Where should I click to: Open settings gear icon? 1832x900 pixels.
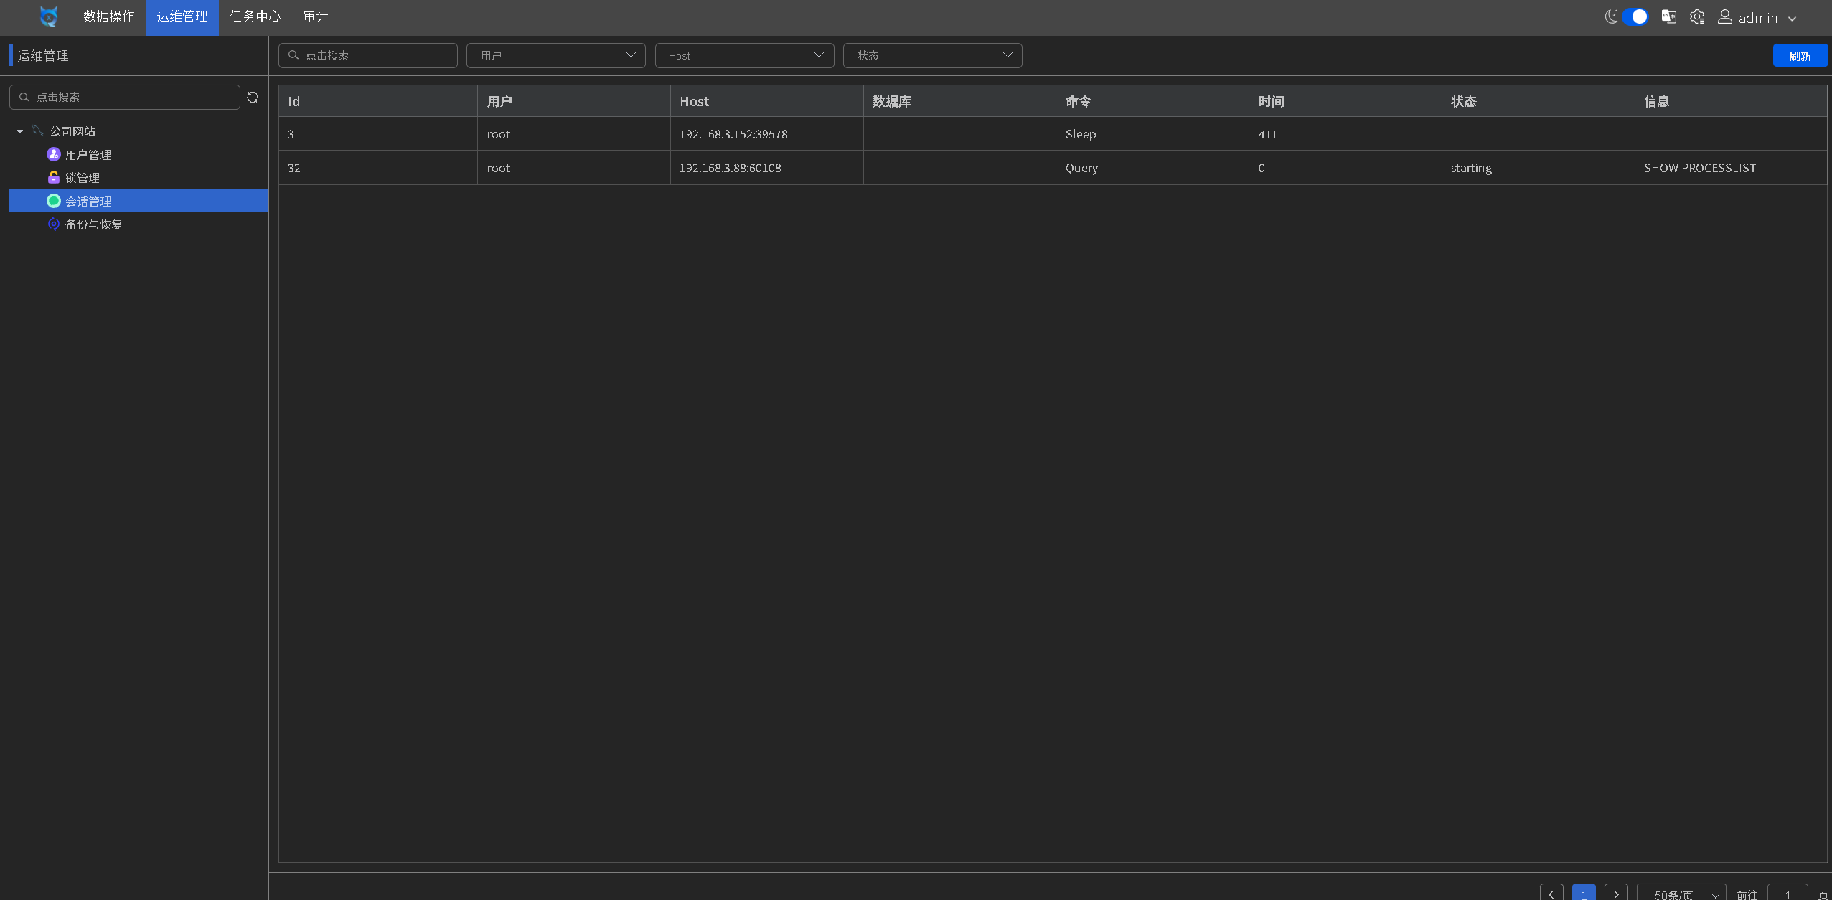pyautogui.click(x=1697, y=16)
